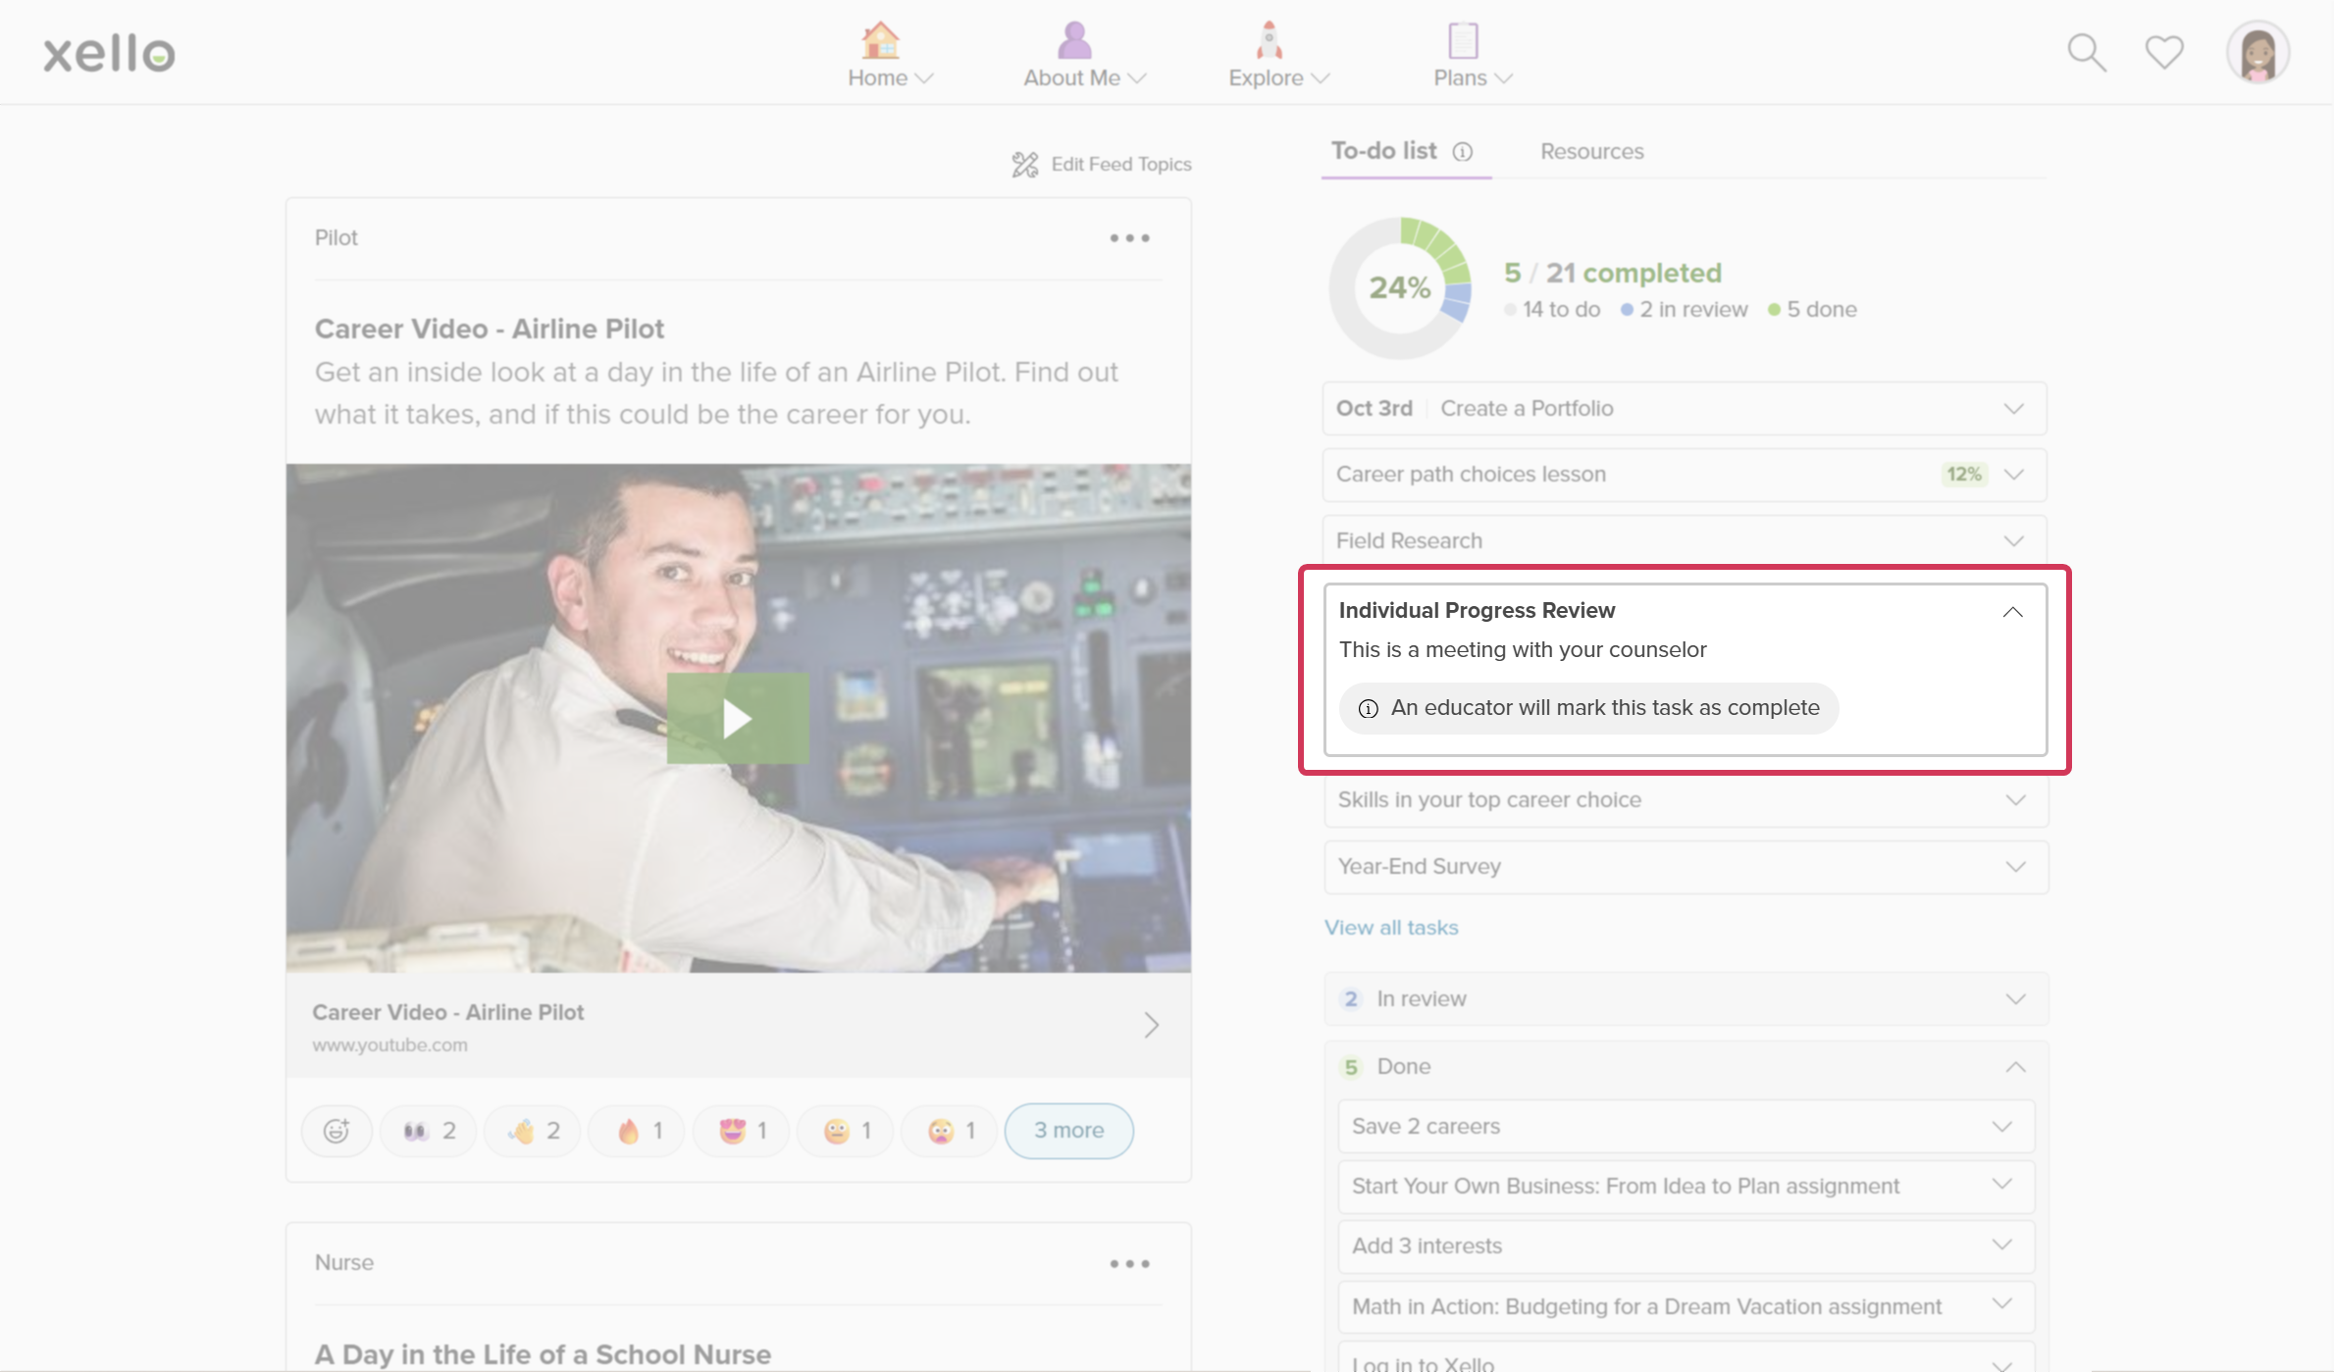Click the search magnifier icon
Viewport: 2334px width, 1372px height.
click(x=2086, y=53)
